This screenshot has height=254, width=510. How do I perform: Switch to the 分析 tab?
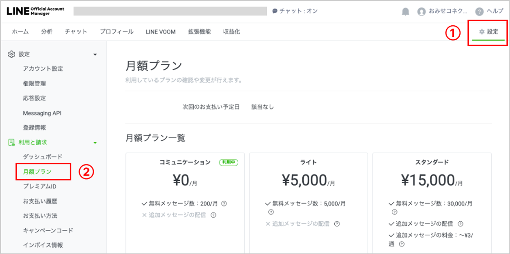[47, 31]
